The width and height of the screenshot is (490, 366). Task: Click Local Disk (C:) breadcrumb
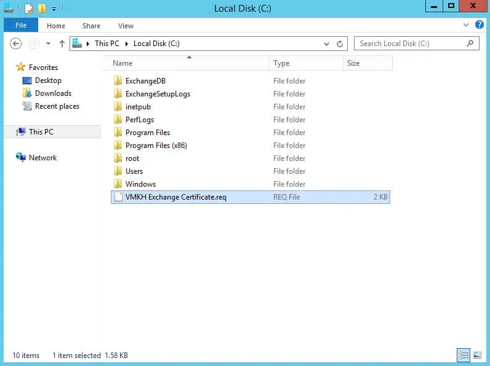coord(156,44)
